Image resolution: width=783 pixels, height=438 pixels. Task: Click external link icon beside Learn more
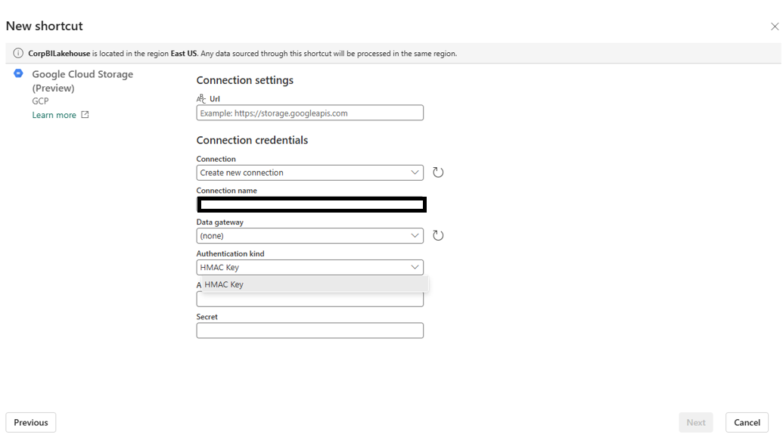pyautogui.click(x=85, y=115)
